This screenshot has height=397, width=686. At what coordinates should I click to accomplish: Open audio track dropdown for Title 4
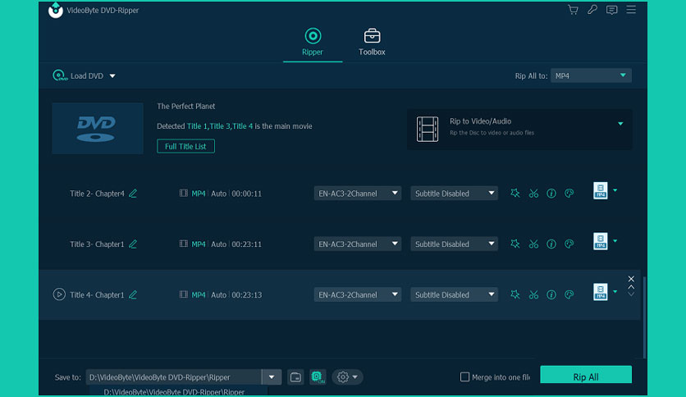(358, 294)
